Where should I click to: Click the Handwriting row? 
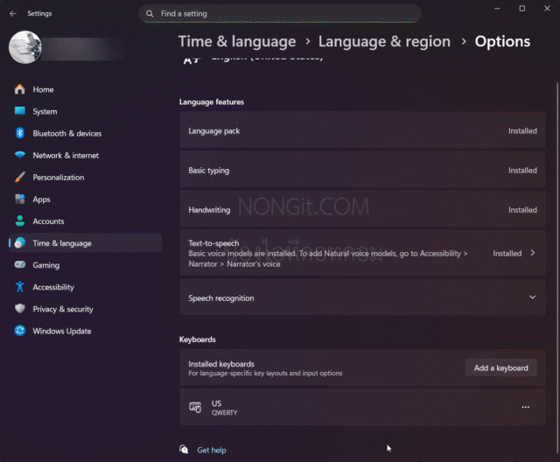click(x=362, y=210)
